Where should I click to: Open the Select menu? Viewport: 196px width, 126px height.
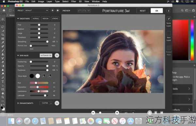pyautogui.click(x=65, y=2)
